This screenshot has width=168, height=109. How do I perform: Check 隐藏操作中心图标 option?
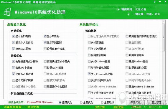pyautogui.click(x=45, y=87)
